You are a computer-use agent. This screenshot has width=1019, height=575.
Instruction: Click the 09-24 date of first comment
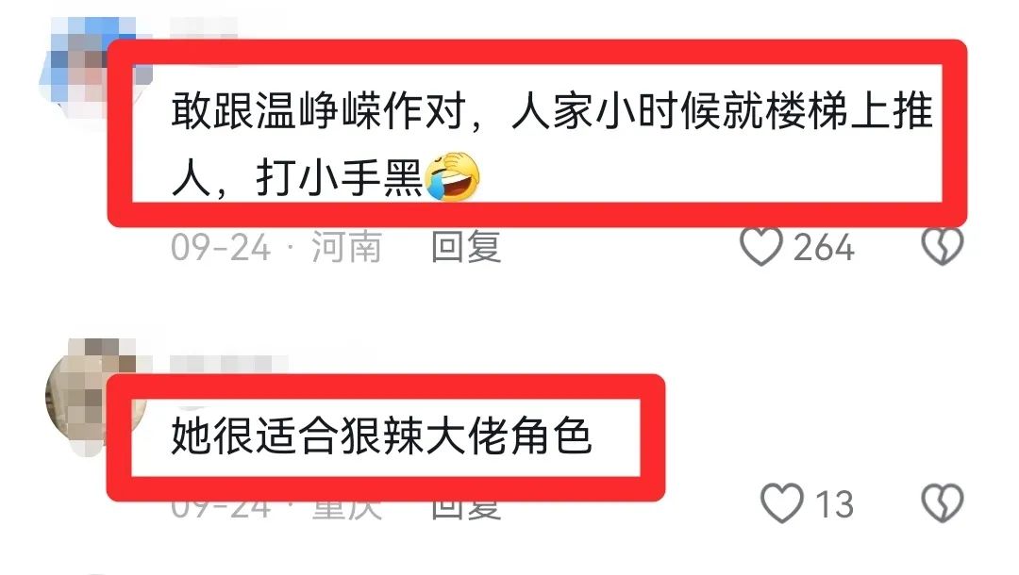coord(220,248)
